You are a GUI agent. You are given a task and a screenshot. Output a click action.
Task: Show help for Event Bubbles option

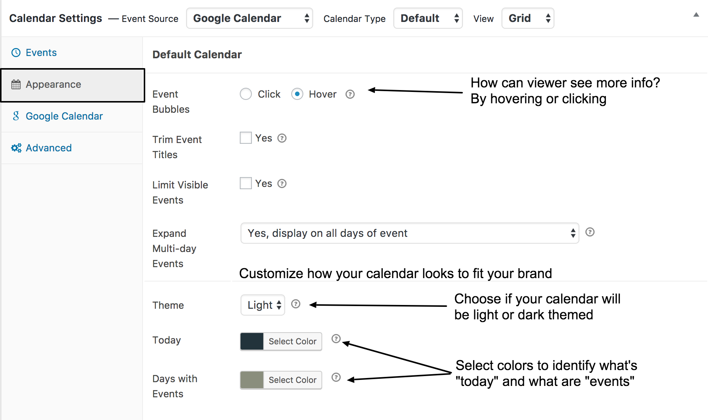[x=350, y=94]
